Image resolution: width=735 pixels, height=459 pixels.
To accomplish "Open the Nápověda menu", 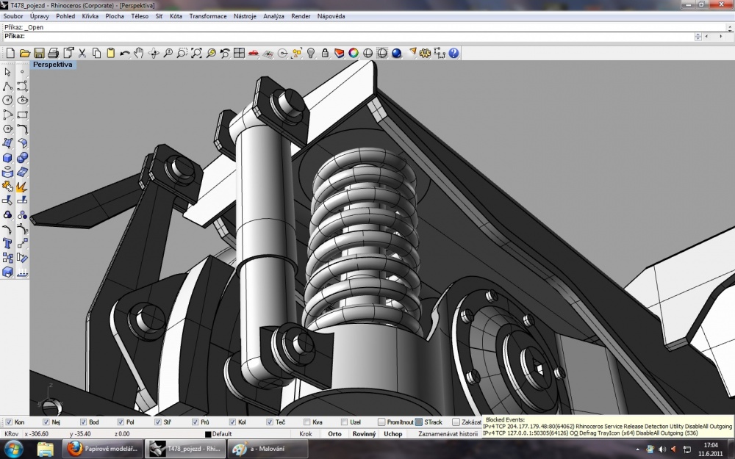I will click(x=331, y=16).
